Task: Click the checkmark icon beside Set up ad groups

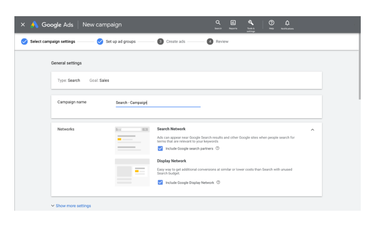Action: 100,41
